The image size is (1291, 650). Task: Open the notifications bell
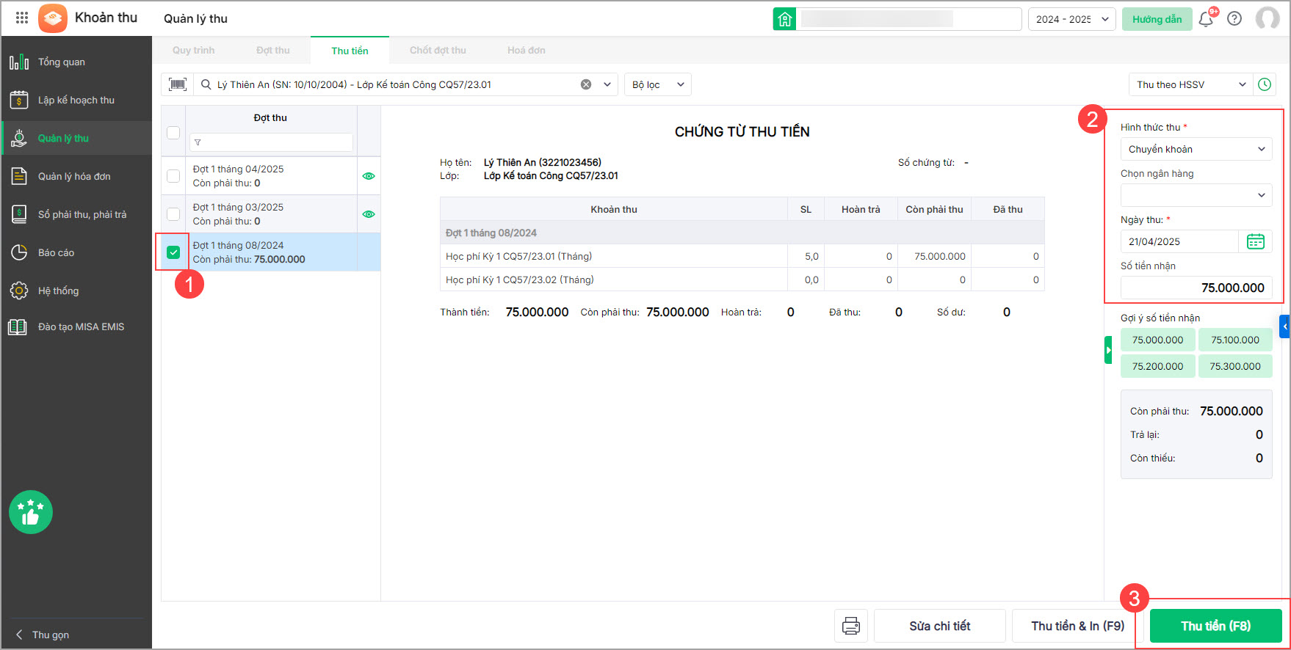coord(1206,19)
